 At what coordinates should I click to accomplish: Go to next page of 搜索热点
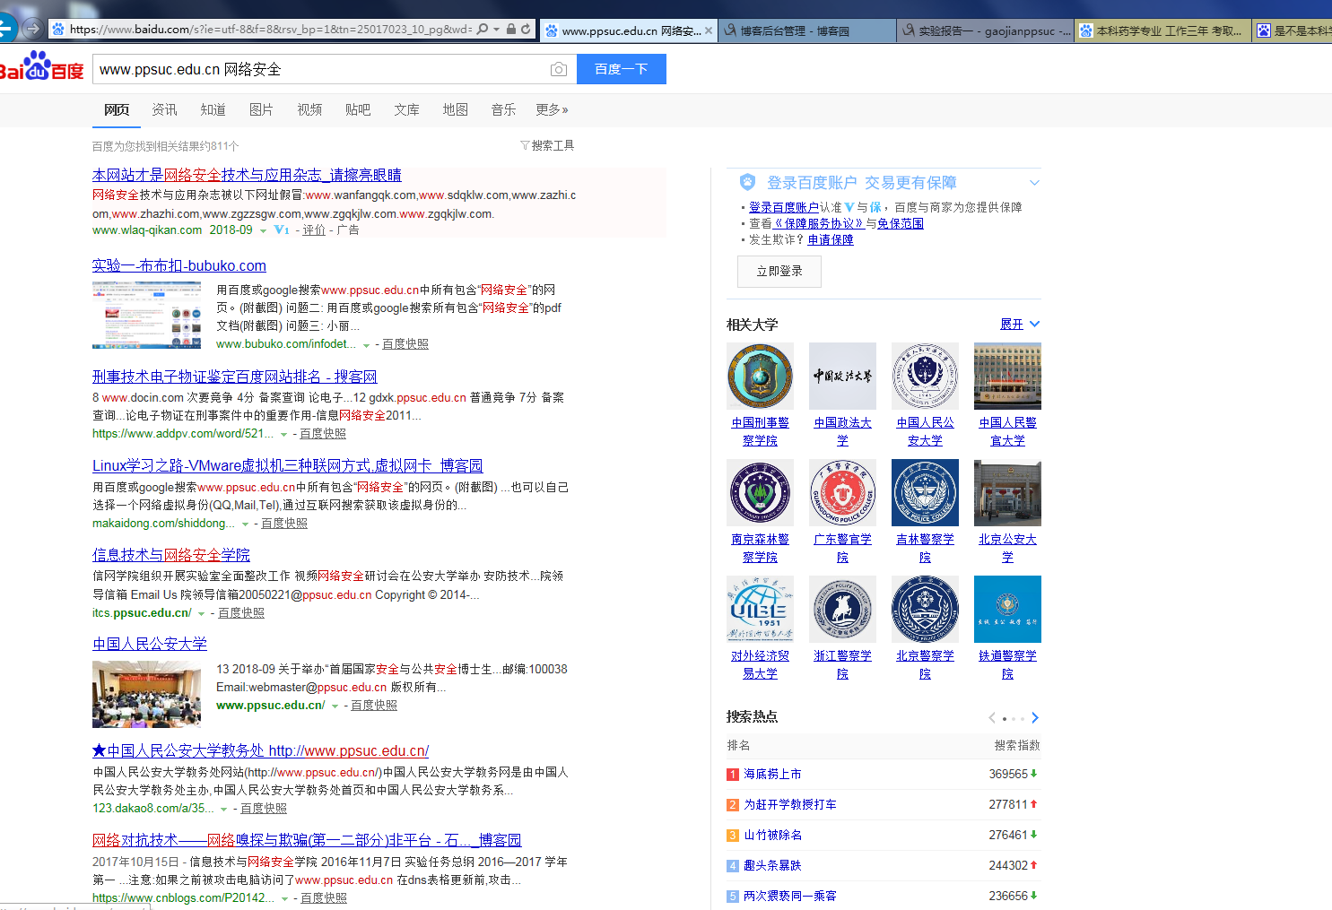pyautogui.click(x=1035, y=717)
